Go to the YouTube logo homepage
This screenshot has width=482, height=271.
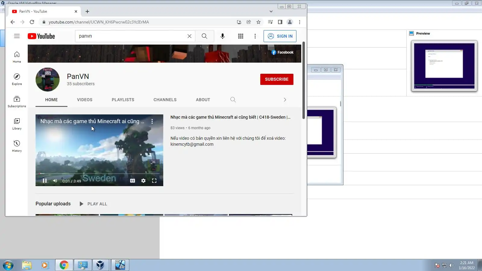click(x=41, y=36)
